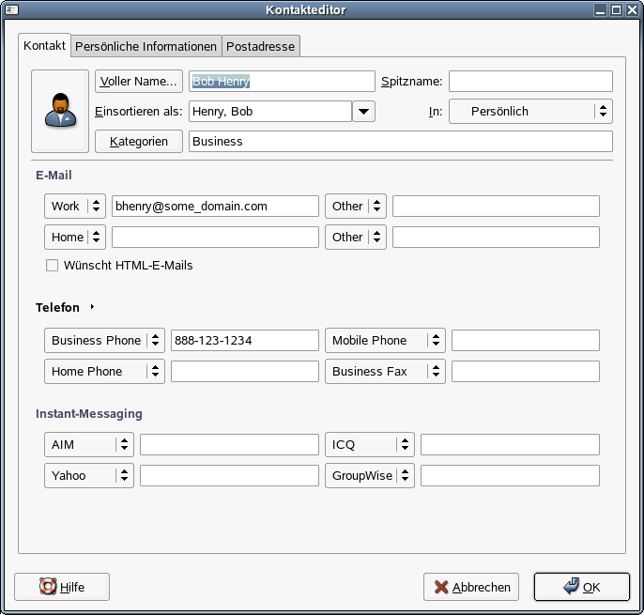The width and height of the screenshot is (644, 615).
Task: Open the Work email type dropdown
Action: 75,206
